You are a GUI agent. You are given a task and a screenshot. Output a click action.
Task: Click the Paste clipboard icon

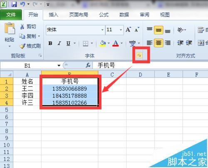pyautogui.click(x=10, y=29)
